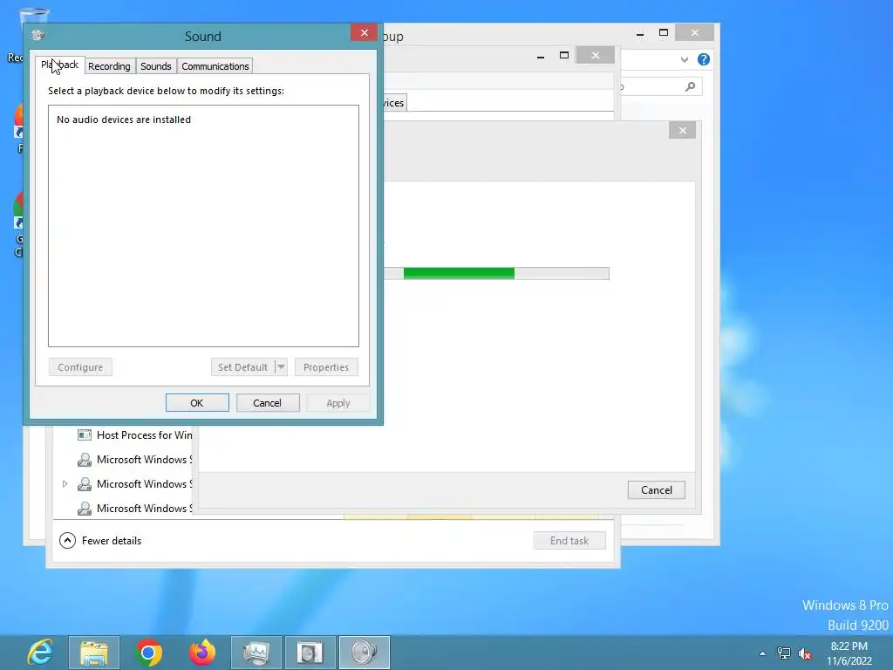Switch to Task Manager taskbar icon
The height and width of the screenshot is (670, 893).
[x=256, y=653]
